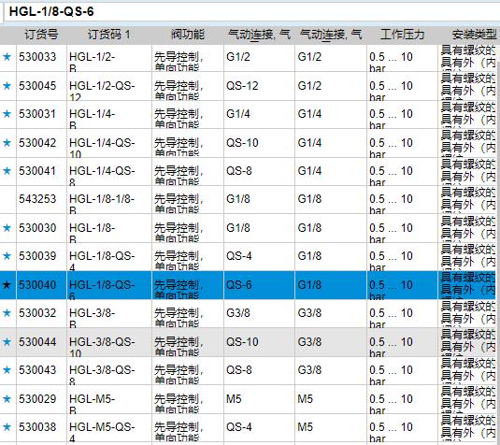Viewport: 500px width, 445px height.
Task: Select order number 530043
Action: [x=37, y=370]
